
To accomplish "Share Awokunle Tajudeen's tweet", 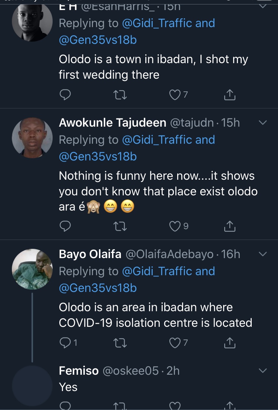I will (x=230, y=226).
